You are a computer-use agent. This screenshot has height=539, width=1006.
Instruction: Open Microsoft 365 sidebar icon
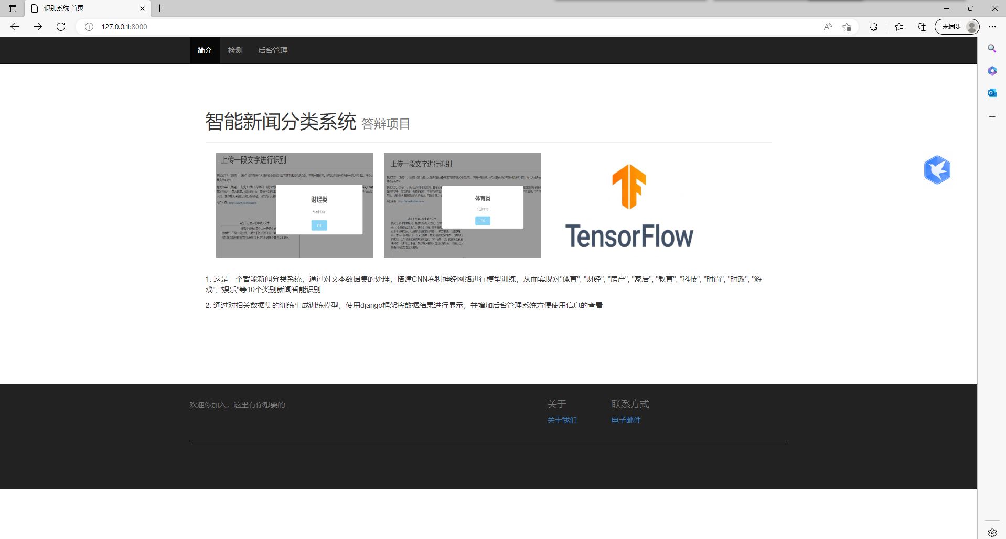tap(992, 71)
